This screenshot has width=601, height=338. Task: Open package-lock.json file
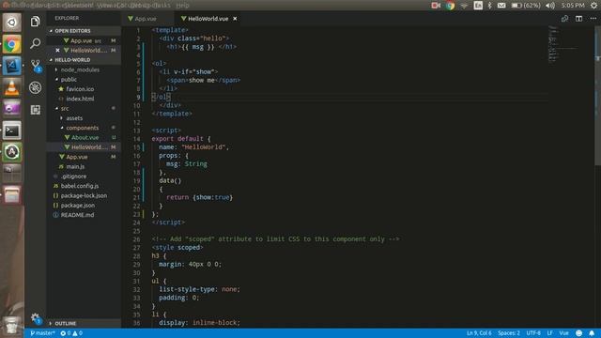[84, 195]
